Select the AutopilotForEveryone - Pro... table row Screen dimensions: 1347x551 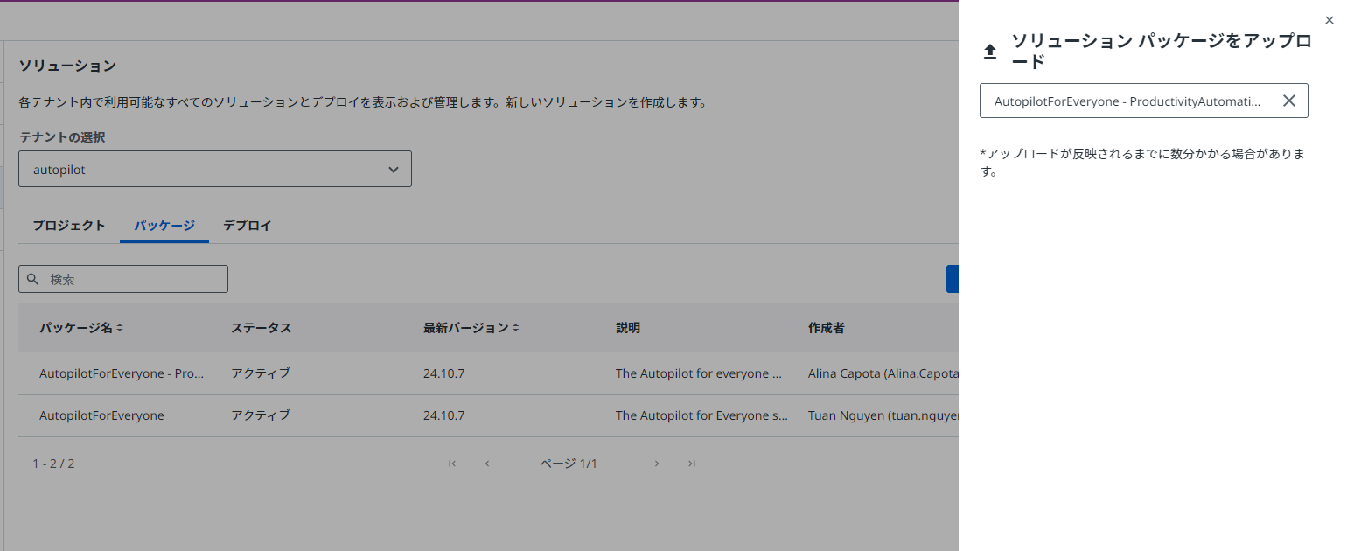tap(122, 373)
